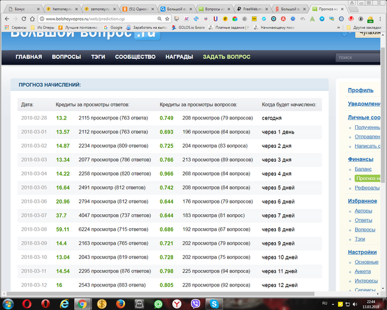This screenshot has width=387, height=310.
Task: Open the Авторы link under Избранное
Action: 364,211
